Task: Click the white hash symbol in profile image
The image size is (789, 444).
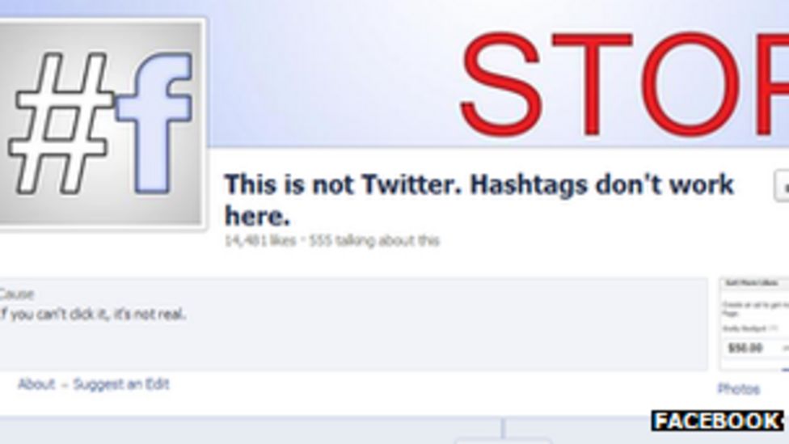Action: click(x=61, y=124)
